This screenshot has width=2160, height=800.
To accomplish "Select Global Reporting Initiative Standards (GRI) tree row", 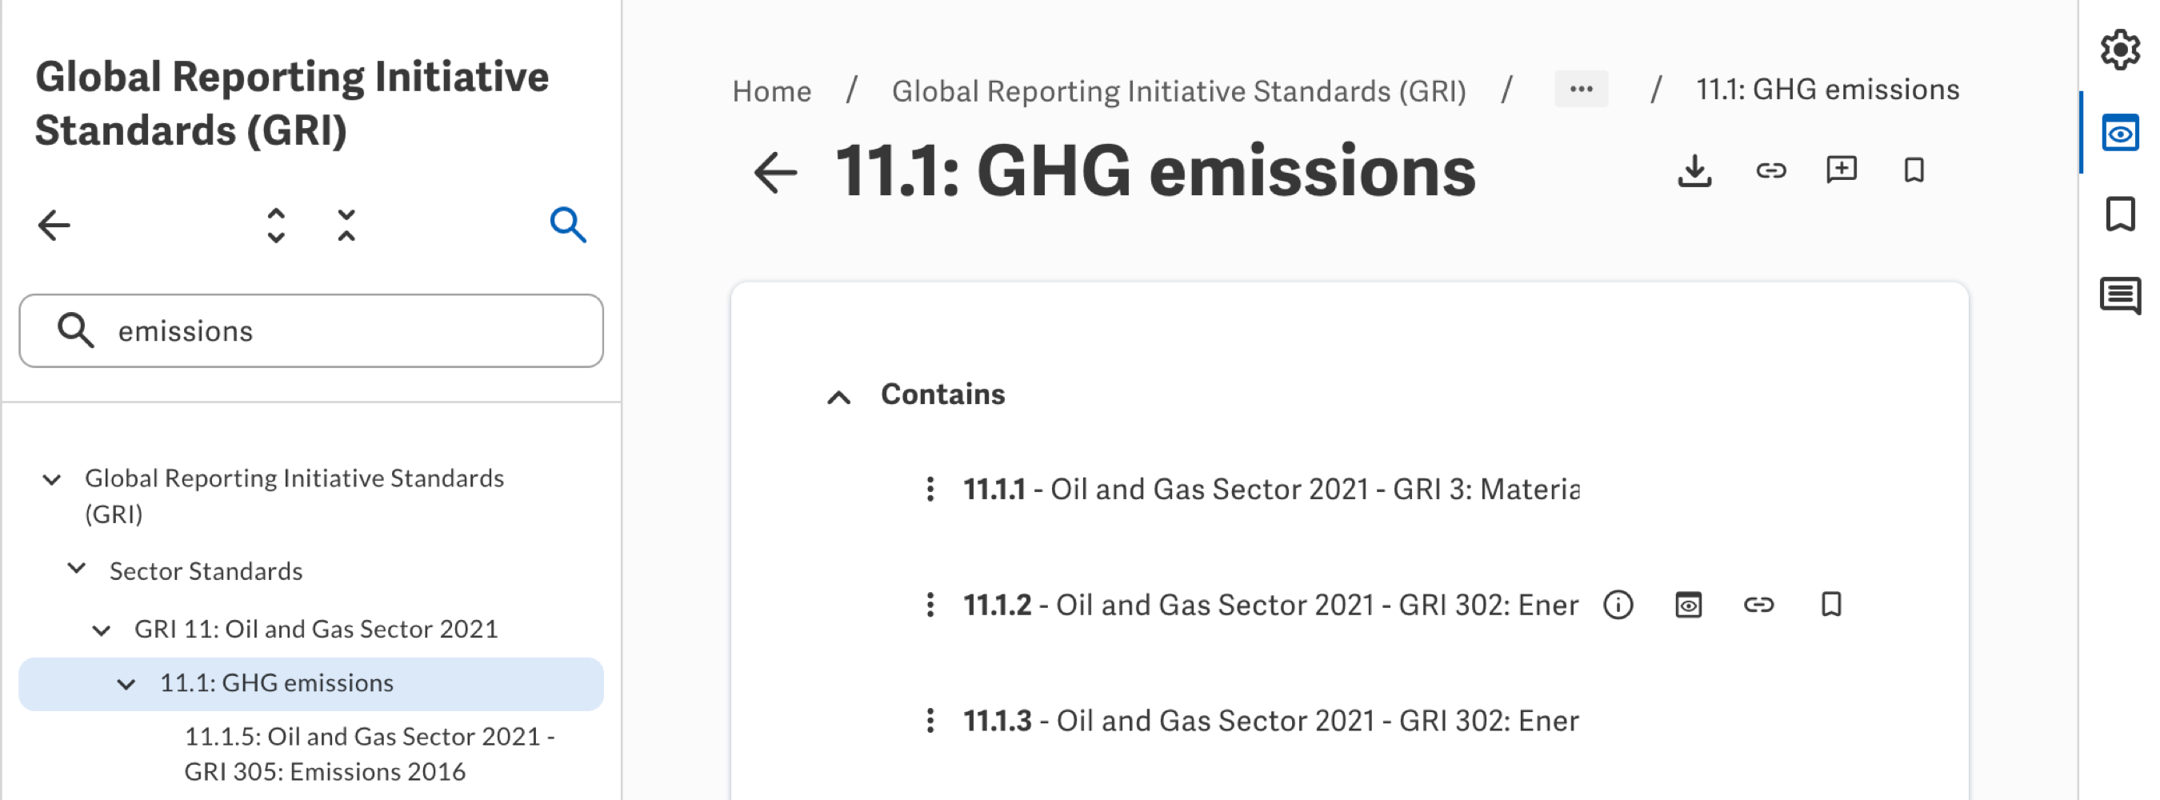I will point(294,495).
